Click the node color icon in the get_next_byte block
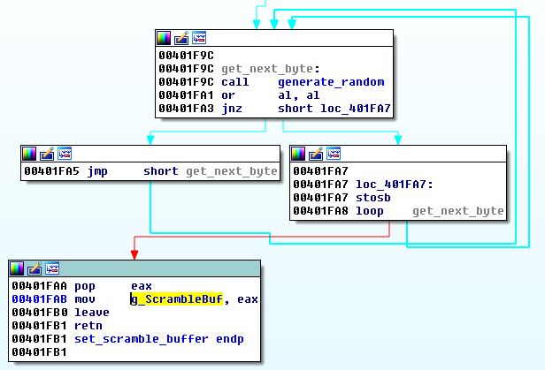545x370 pixels. [164, 38]
